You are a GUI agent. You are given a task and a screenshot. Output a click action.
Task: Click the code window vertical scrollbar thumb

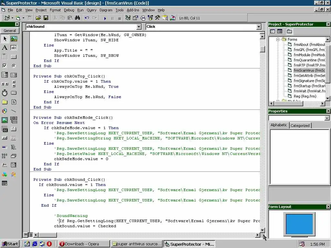262,49
